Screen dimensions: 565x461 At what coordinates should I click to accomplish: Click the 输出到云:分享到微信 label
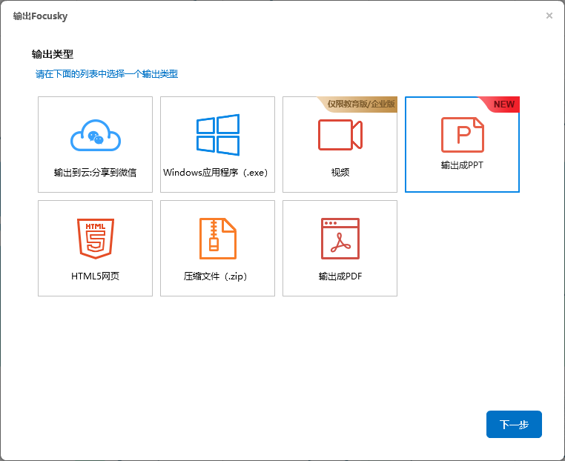pyautogui.click(x=95, y=173)
